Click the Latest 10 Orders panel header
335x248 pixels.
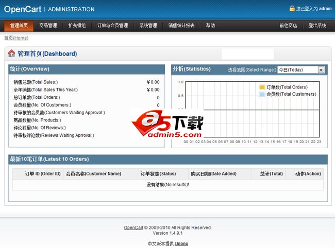click(x=168, y=160)
